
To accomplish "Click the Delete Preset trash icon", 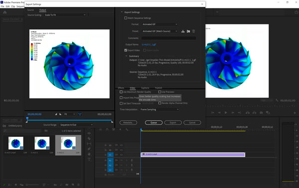I will click(193, 31).
